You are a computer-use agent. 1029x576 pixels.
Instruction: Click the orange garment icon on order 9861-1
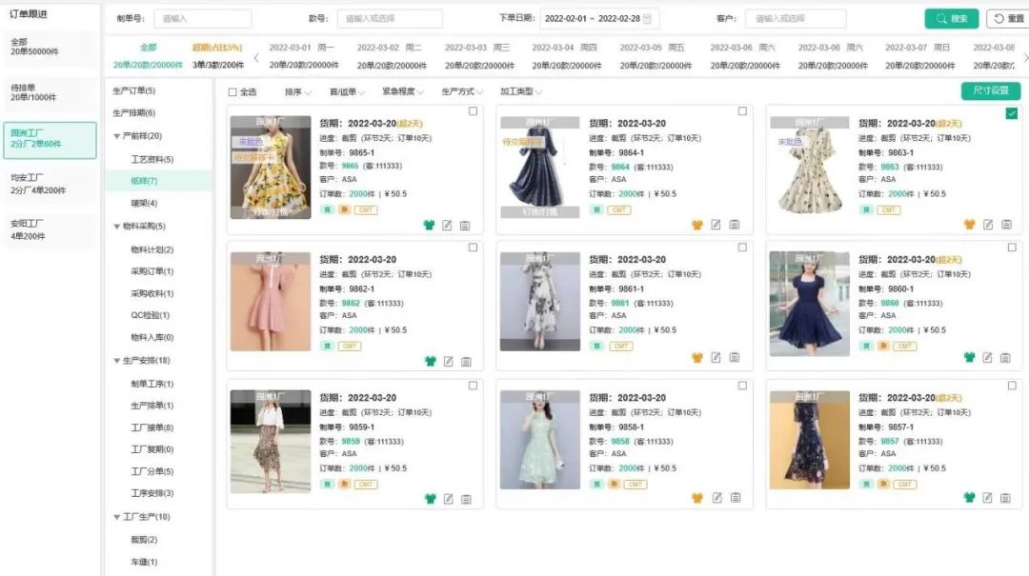pos(697,359)
